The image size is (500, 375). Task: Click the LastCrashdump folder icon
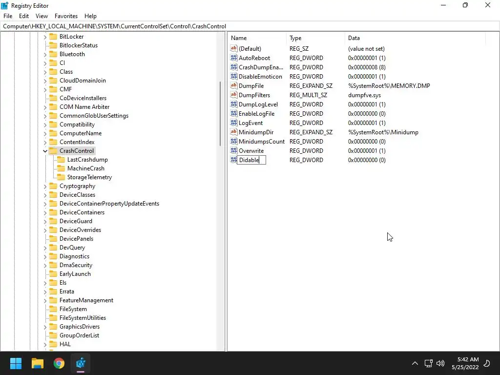coord(61,160)
